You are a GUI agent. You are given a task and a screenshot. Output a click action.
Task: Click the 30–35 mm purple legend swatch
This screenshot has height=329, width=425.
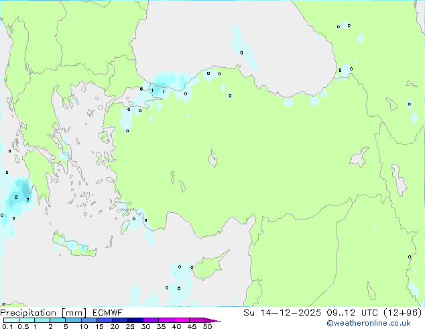click(150, 320)
